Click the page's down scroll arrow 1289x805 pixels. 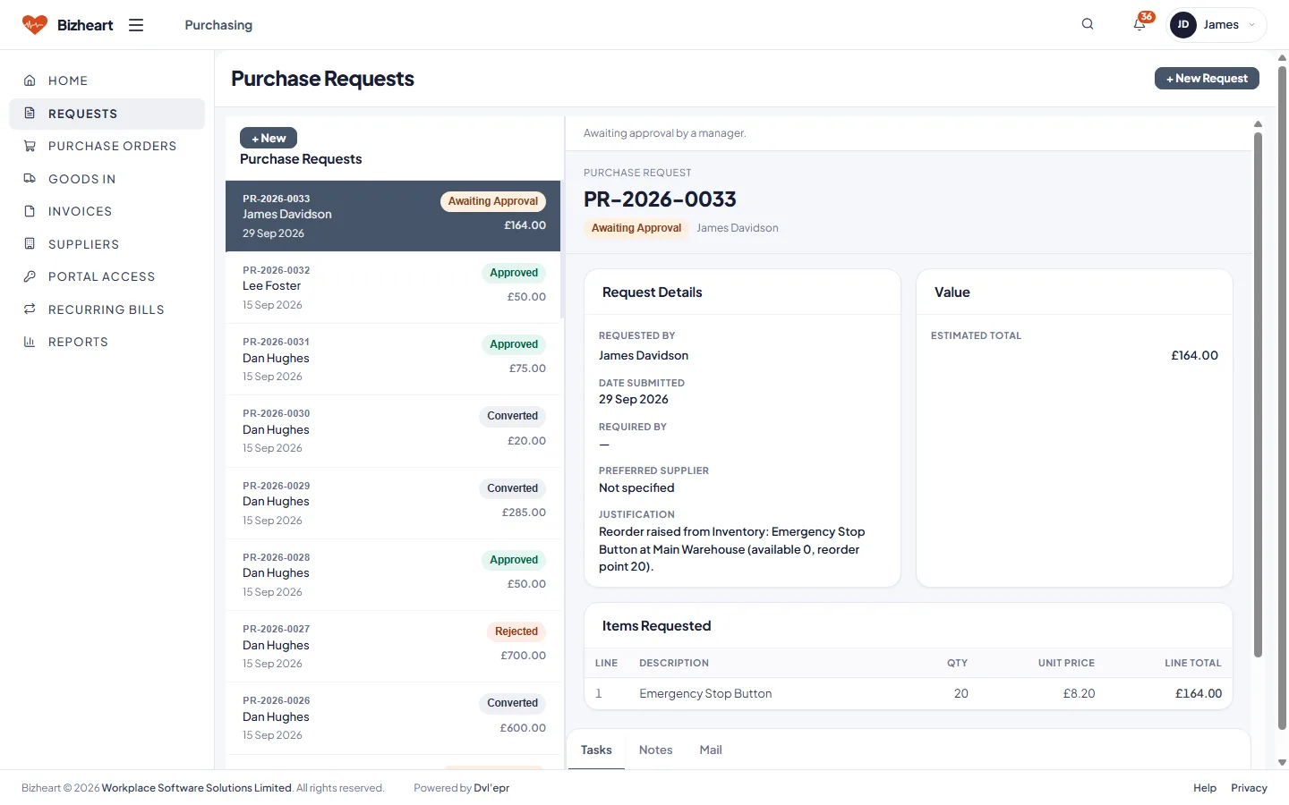click(x=1282, y=763)
